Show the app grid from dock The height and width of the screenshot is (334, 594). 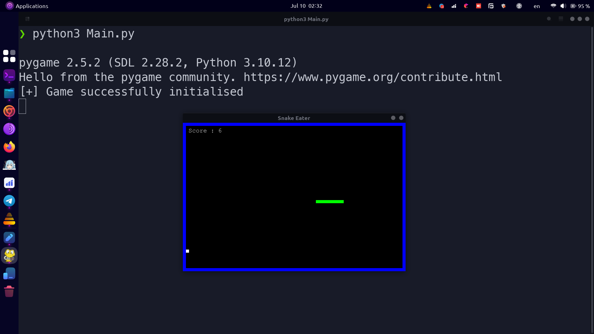point(9,56)
